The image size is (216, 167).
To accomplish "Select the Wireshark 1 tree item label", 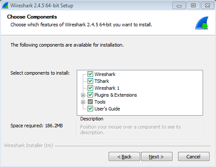I will 107,88.
